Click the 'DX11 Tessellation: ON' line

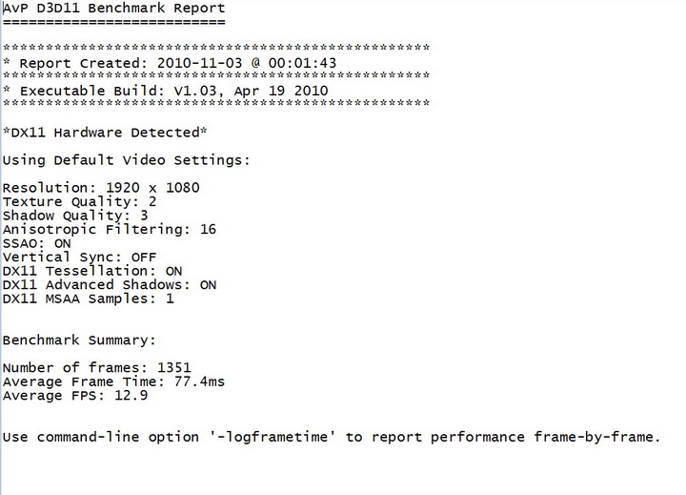coord(92,271)
